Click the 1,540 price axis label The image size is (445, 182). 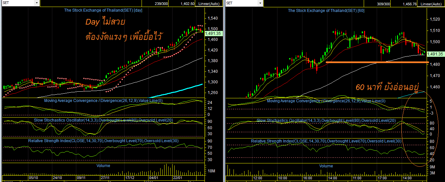(x=213, y=18)
